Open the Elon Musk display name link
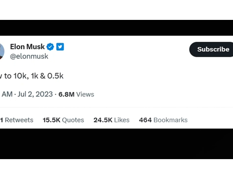 pyautogui.click(x=27, y=47)
